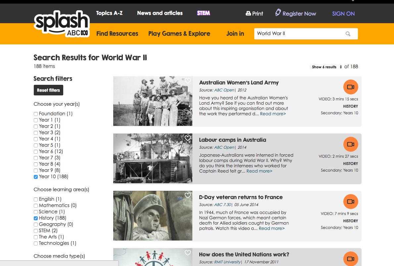This screenshot has width=394, height=266.
Task: Tick the English (1) learning area
Action: click(36, 199)
